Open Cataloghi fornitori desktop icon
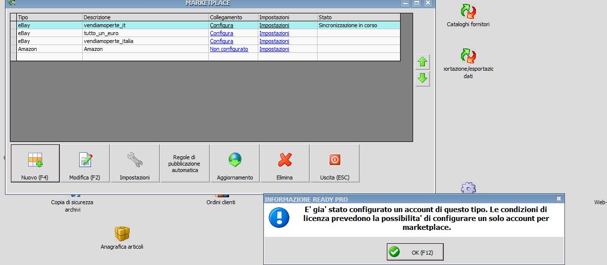 [x=468, y=15]
